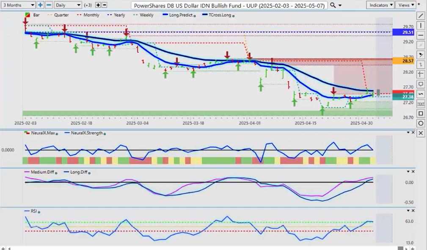Select the rectangle drawing tool
427x250 pixels.
tap(421, 113)
